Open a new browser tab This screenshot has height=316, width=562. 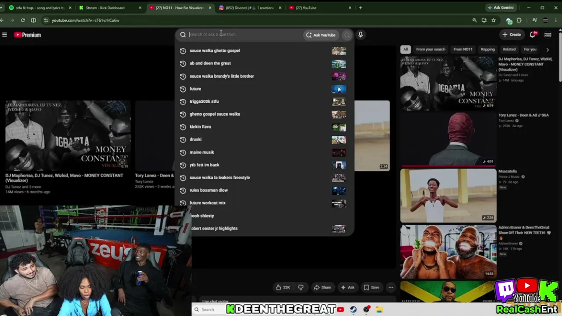360,7
